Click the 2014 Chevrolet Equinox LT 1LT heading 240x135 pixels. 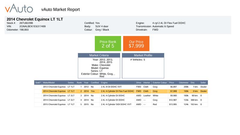(x=35, y=19)
